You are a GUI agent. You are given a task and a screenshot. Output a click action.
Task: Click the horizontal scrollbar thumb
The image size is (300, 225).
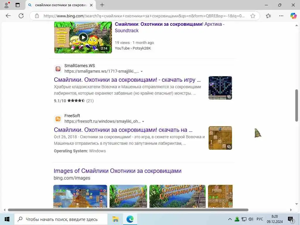click(x=128, y=210)
